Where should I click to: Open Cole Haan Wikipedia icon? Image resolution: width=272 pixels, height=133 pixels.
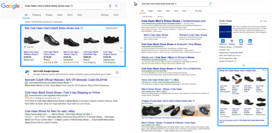point(232,41)
